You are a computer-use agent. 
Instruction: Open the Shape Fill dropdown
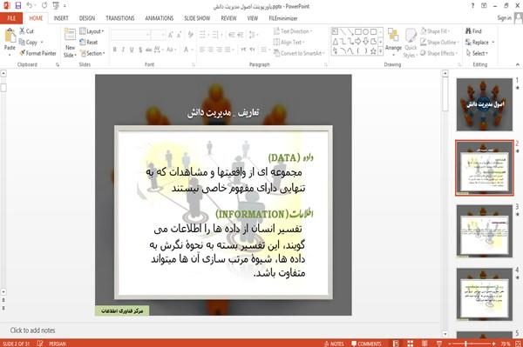tap(435, 31)
